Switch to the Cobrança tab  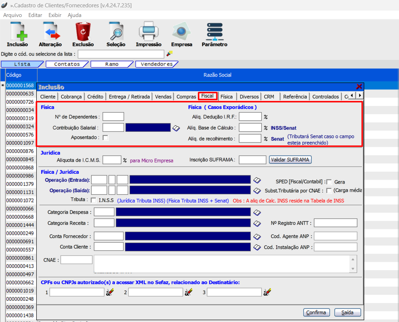click(71, 97)
